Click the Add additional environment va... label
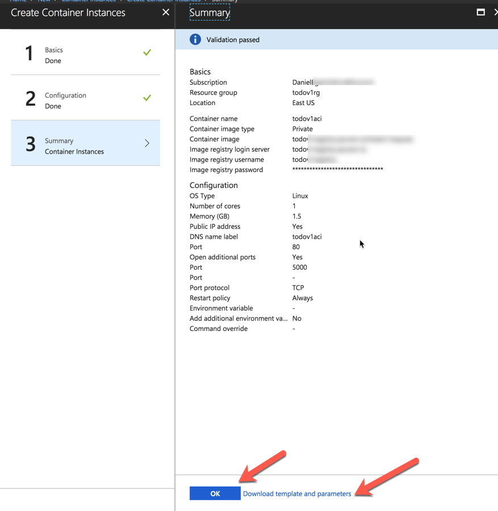 [238, 319]
